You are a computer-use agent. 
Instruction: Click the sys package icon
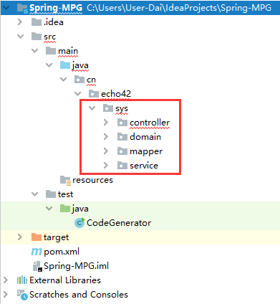[x=108, y=108]
